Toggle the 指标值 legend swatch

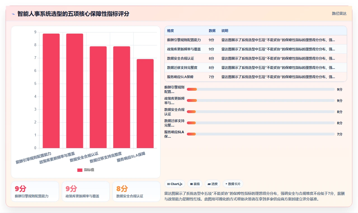coord(80,170)
